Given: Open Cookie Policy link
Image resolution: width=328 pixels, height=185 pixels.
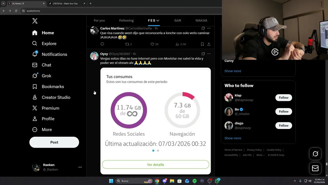Looking at the screenshot, I should (x=274, y=150).
